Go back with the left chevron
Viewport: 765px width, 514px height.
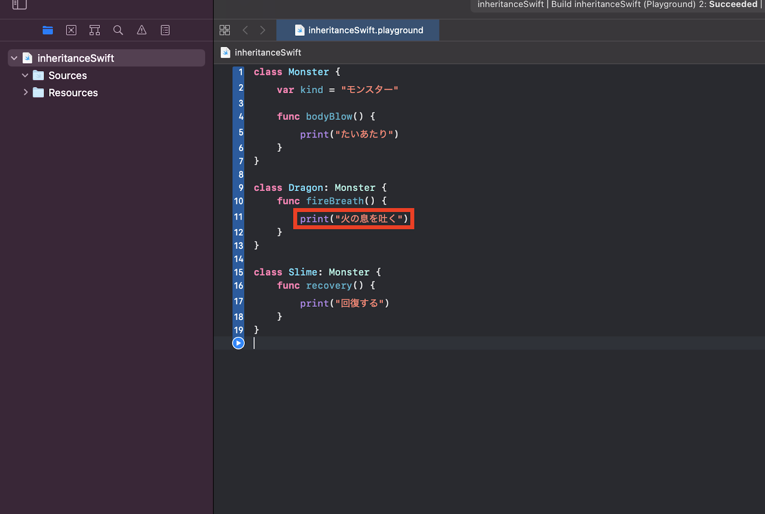pos(245,30)
